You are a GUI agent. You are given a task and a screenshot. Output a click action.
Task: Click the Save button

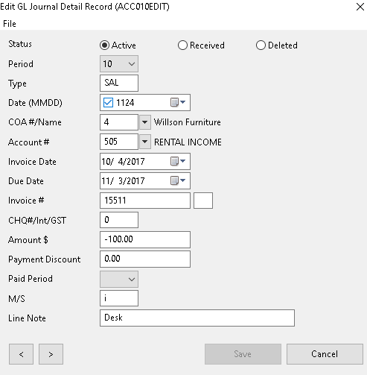[243, 354]
